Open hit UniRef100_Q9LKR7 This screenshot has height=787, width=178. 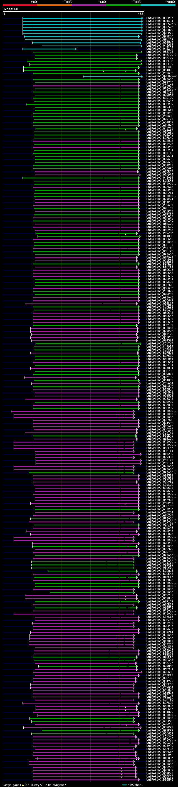(160, 33)
